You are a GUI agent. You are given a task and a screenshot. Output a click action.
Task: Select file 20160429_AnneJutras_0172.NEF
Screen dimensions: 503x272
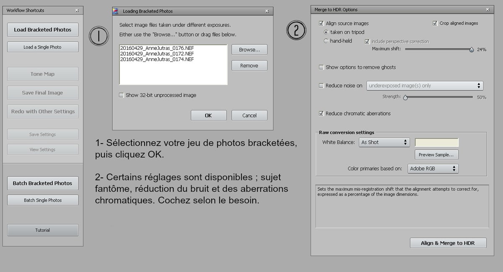pyautogui.click(x=157, y=54)
